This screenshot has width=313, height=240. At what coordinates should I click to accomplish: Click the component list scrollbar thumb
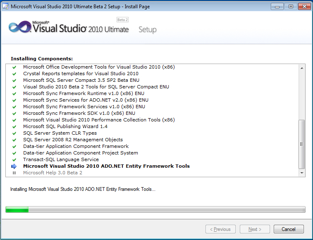(x=301, y=144)
